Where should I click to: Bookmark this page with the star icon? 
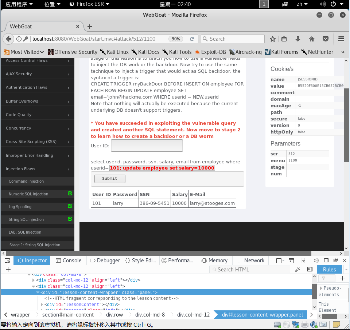pyautogui.click(x=273, y=39)
